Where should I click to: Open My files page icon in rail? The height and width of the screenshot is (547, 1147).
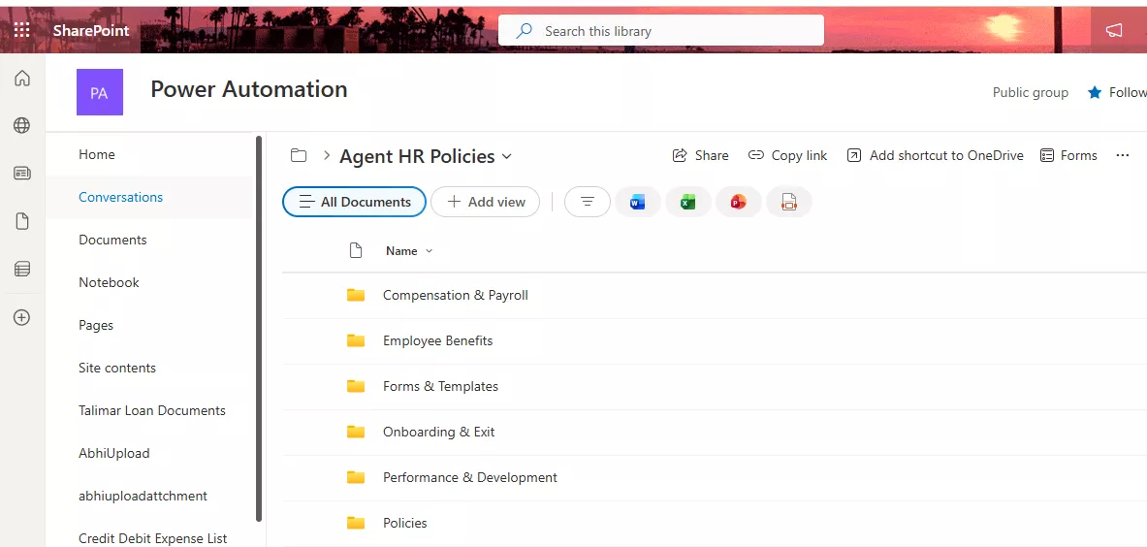pos(22,221)
